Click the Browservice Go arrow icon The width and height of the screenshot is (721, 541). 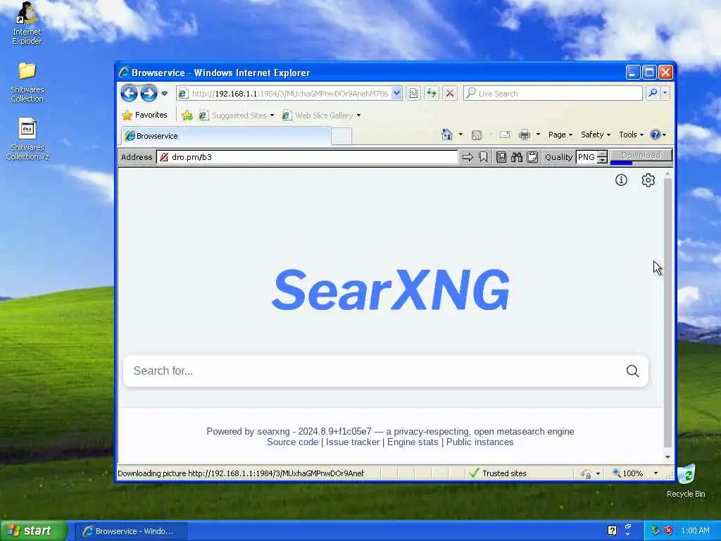click(468, 157)
